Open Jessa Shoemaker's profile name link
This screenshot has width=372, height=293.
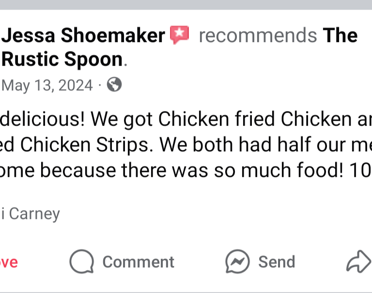(83, 36)
